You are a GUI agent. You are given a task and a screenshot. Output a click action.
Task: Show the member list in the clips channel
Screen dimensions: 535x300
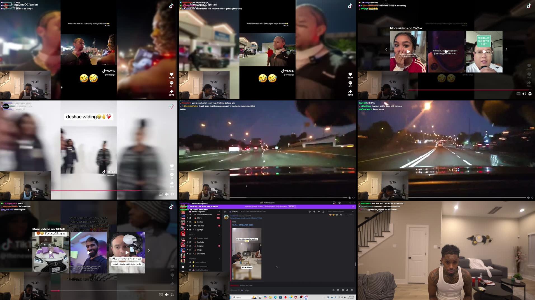(324, 212)
